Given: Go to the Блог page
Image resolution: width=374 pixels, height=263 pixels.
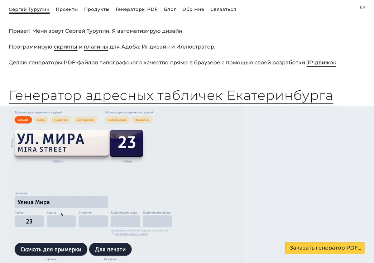Looking at the screenshot, I should click(x=170, y=9).
